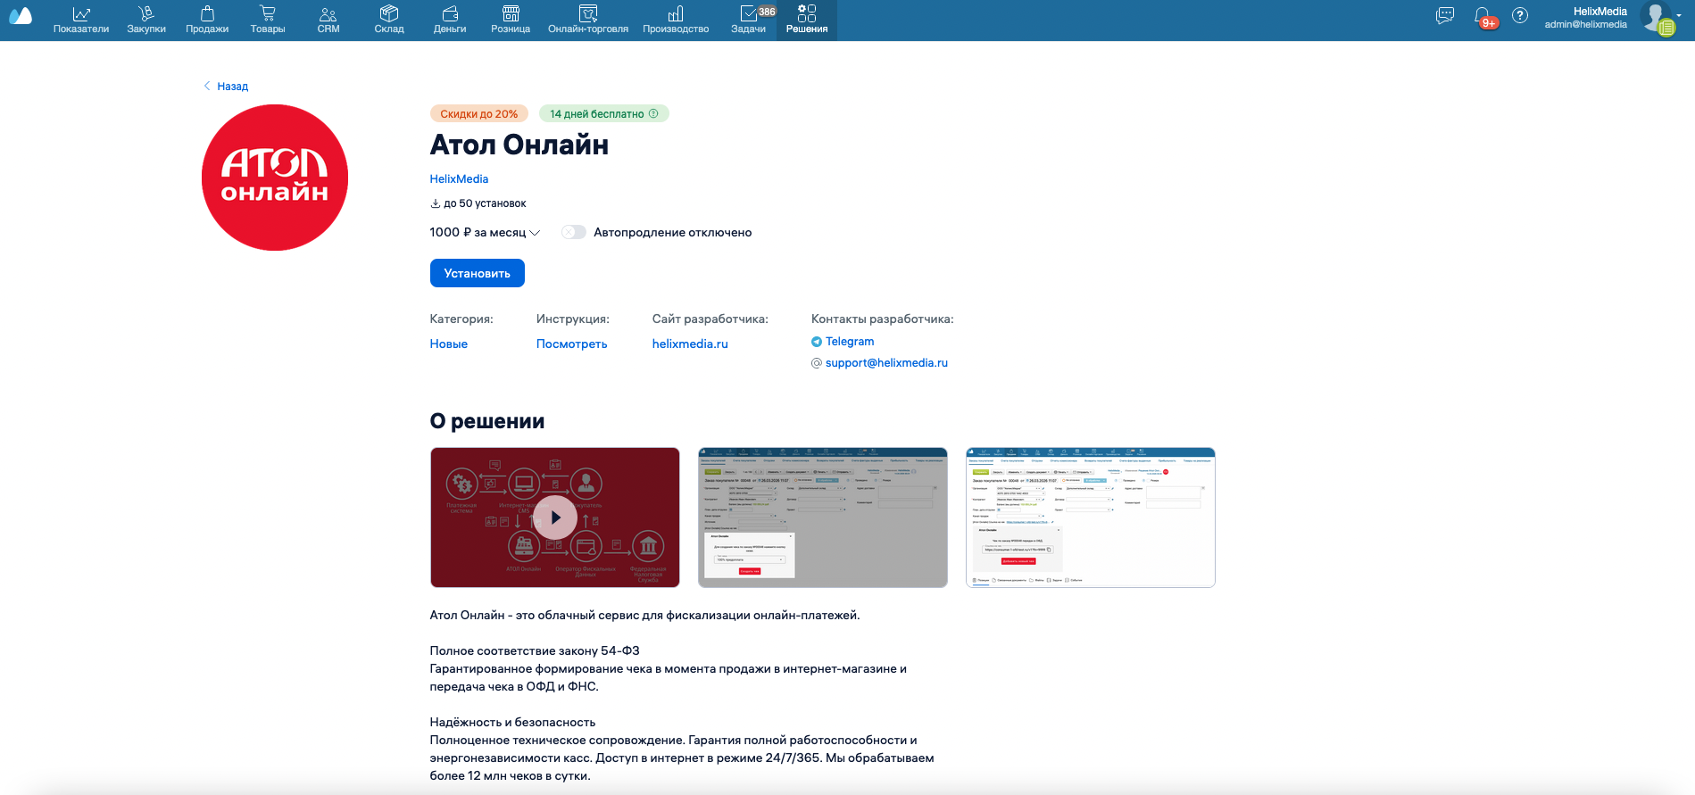Screen dimensions: 1695x795
Task: Click download icon near до 50 установок
Action: click(436, 203)
